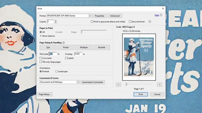202x113 pixels.
Task: Cancel the print dialog
Action: click(x=157, y=94)
